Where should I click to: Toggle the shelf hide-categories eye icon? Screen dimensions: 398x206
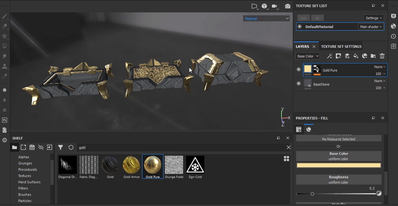(41, 147)
